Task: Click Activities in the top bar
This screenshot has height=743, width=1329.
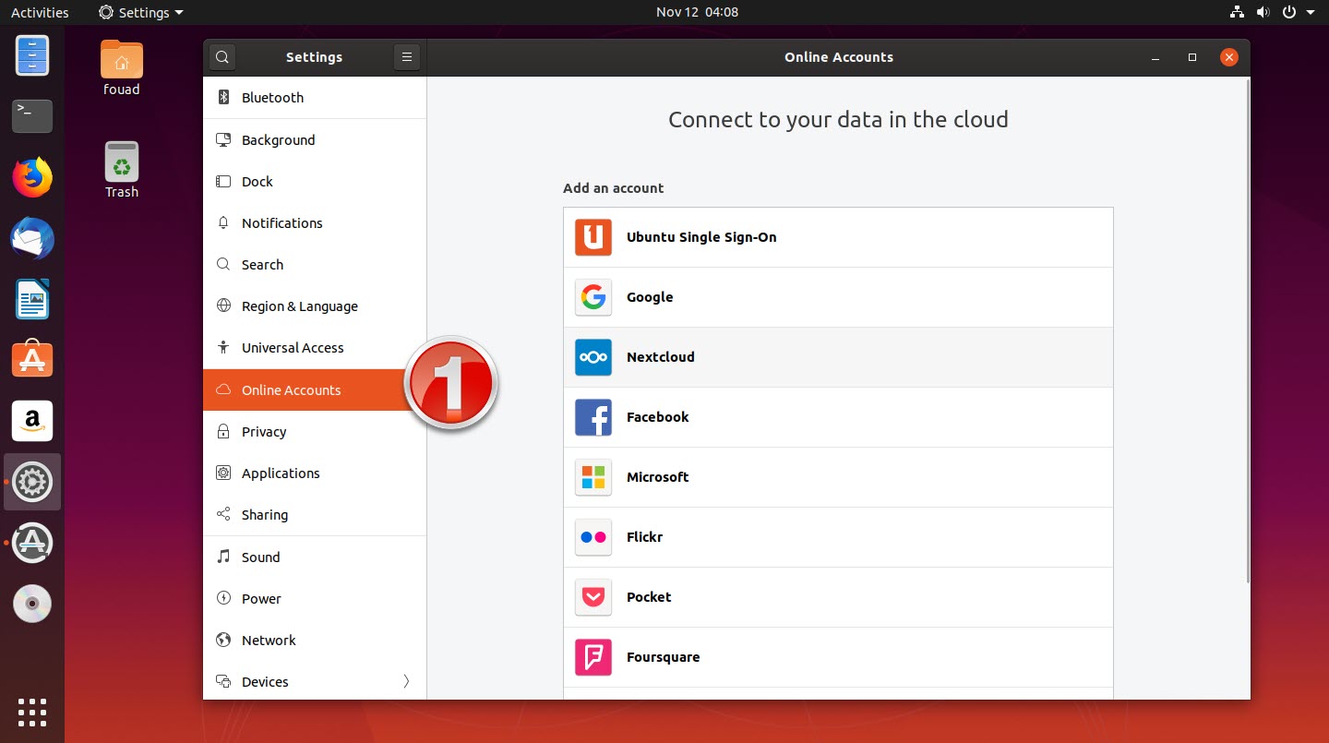Action: click(40, 12)
